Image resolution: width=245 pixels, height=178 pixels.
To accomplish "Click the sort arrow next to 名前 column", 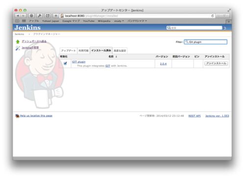I will point(116,57).
